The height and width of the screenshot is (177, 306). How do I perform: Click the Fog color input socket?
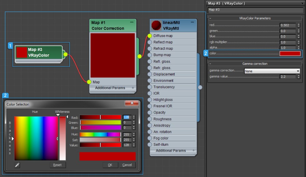click(150, 138)
